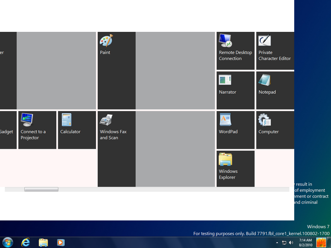This screenshot has width=331, height=248.
Task: Start the Narrator tile
Action: (235, 90)
